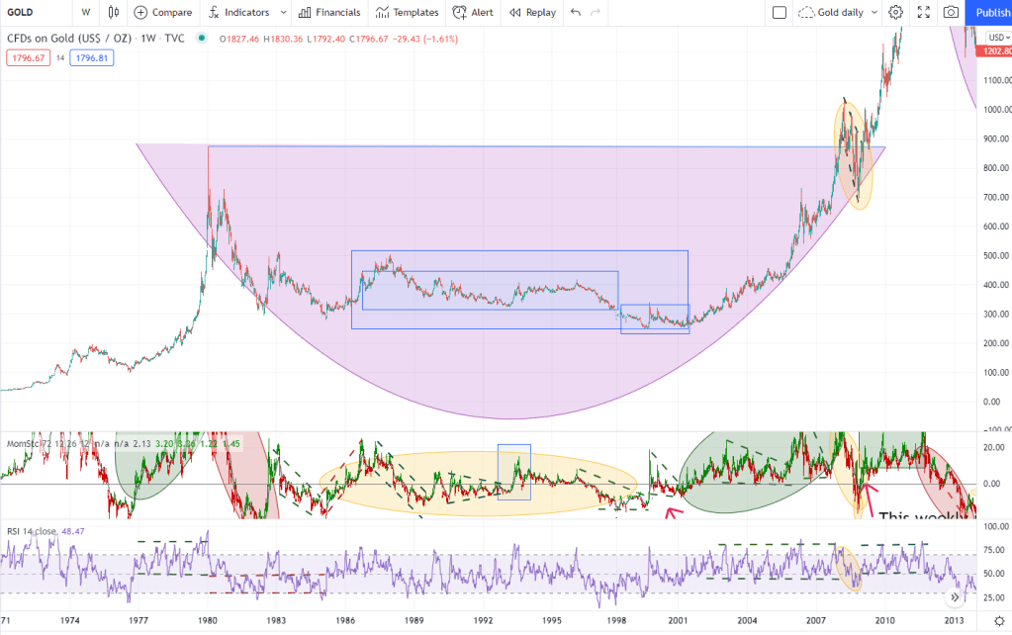Click the Compare symbol button
The width and height of the screenshot is (1012, 635).
(x=162, y=13)
